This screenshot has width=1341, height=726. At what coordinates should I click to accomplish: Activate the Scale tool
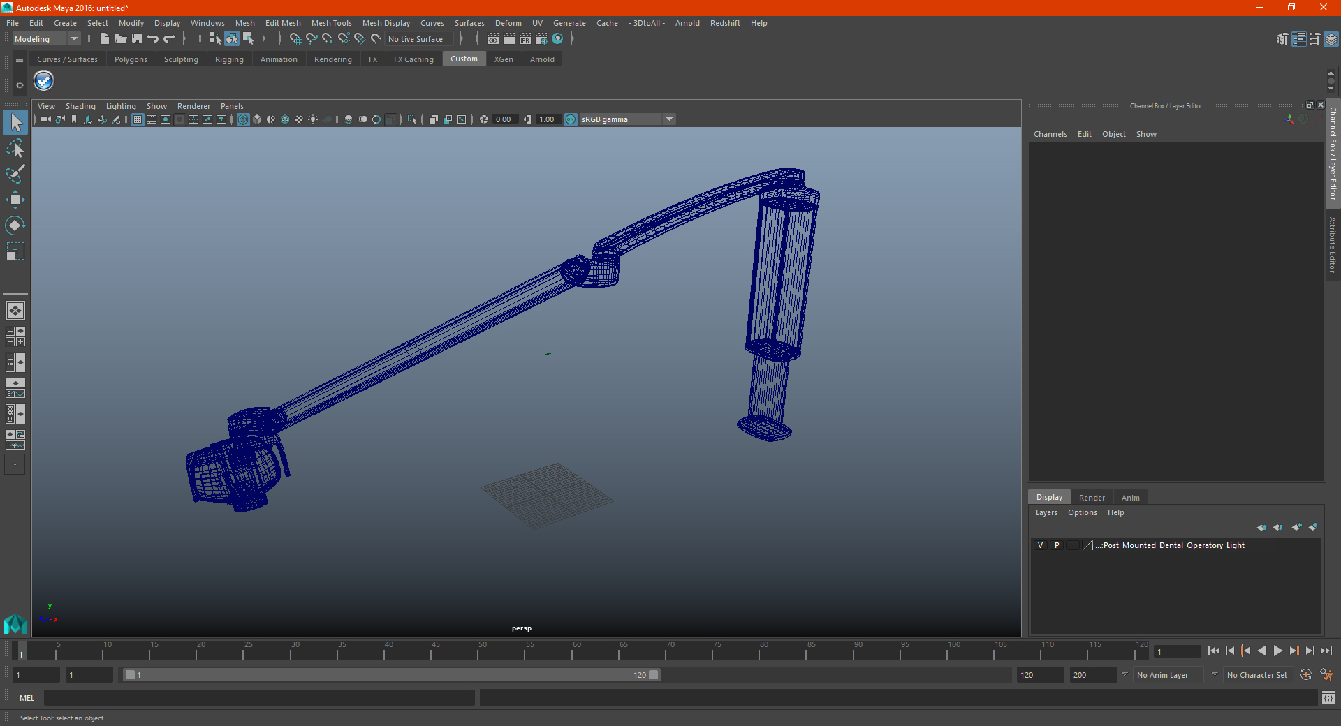point(15,251)
